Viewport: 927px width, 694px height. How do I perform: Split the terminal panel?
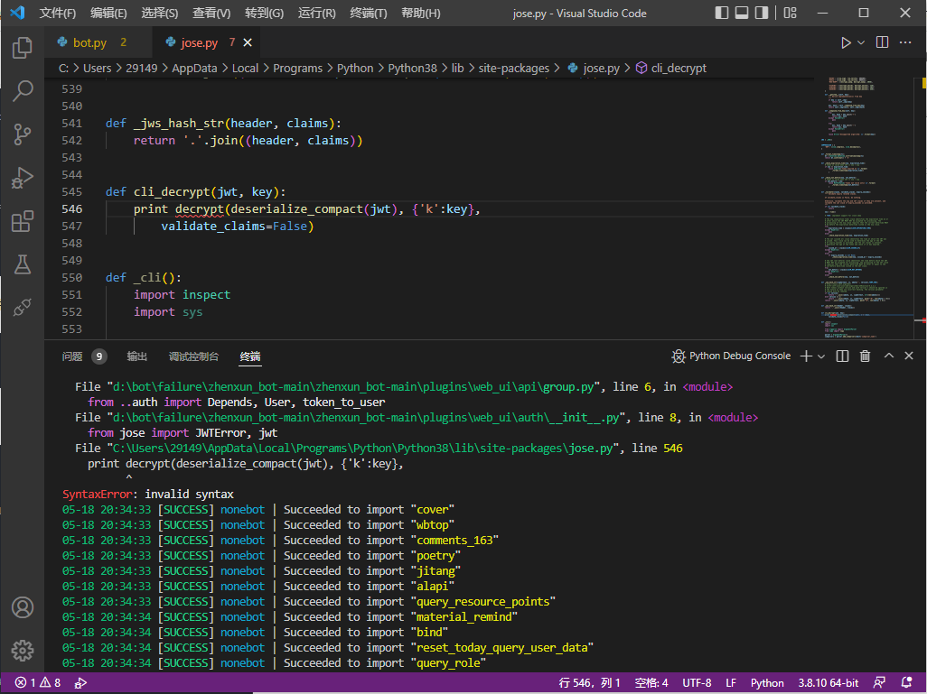841,356
